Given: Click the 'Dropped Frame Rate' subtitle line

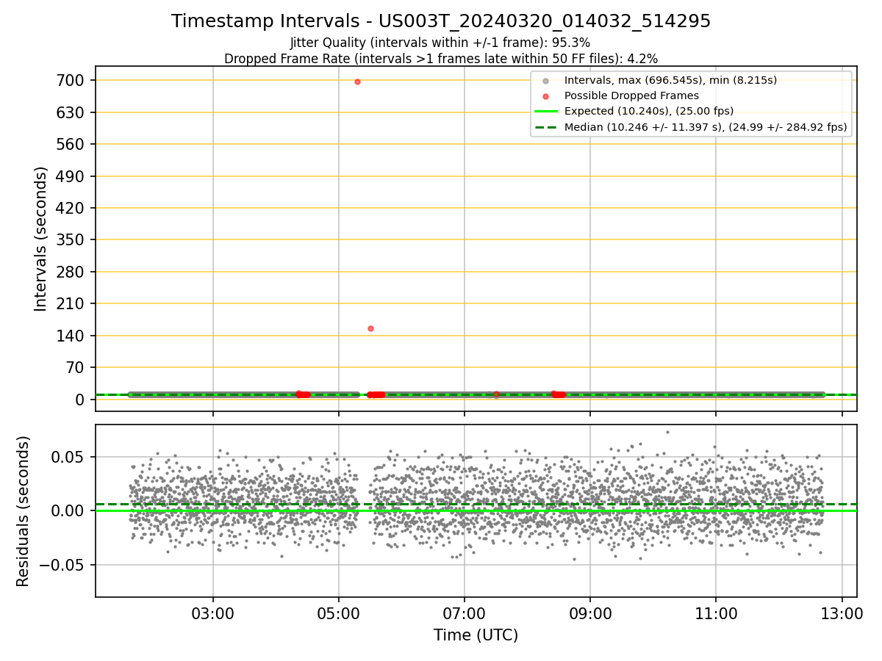Looking at the screenshot, I should coord(441,59).
